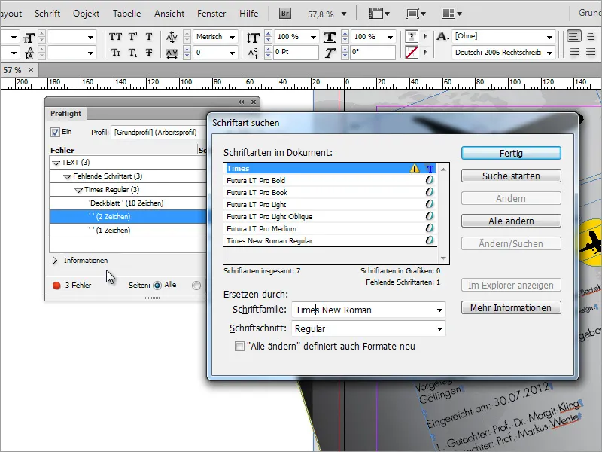Click 'Suche starten' button
Viewport: 602px width, 452px height.
[x=511, y=176]
